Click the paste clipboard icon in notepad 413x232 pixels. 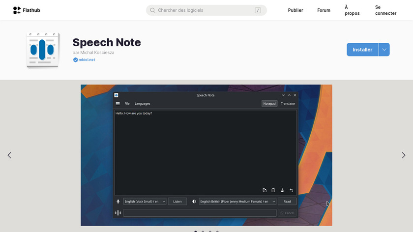click(273, 190)
